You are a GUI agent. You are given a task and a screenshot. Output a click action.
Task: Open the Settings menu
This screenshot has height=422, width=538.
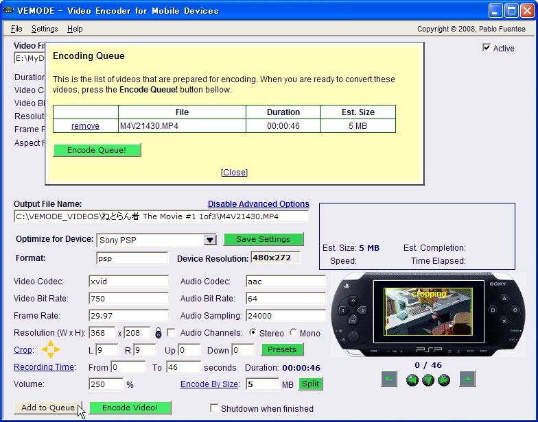pos(45,29)
